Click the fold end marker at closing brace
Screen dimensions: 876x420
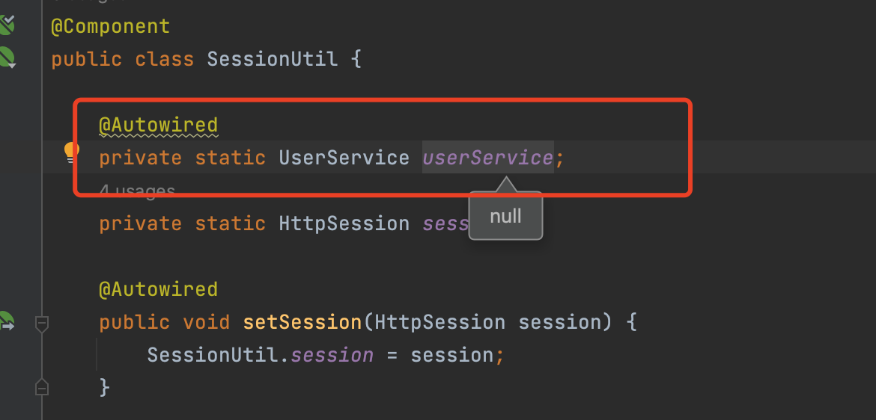pos(42,387)
